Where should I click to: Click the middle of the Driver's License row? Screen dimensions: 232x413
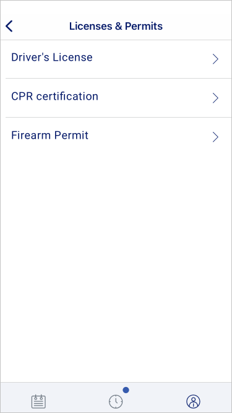click(x=116, y=59)
